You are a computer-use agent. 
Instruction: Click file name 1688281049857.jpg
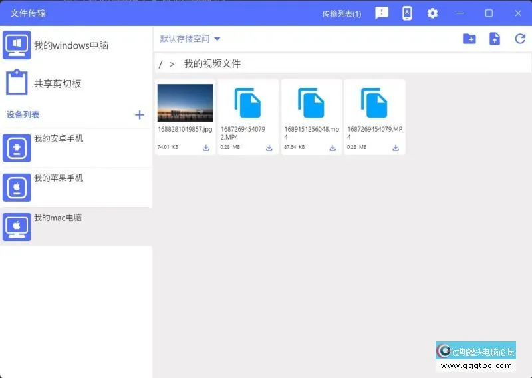coord(185,129)
